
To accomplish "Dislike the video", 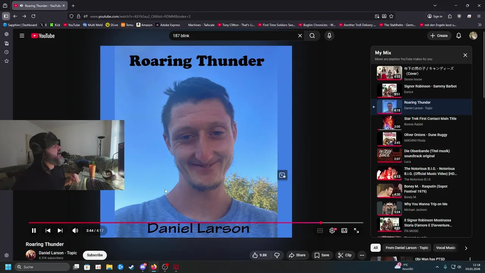I will point(277,255).
